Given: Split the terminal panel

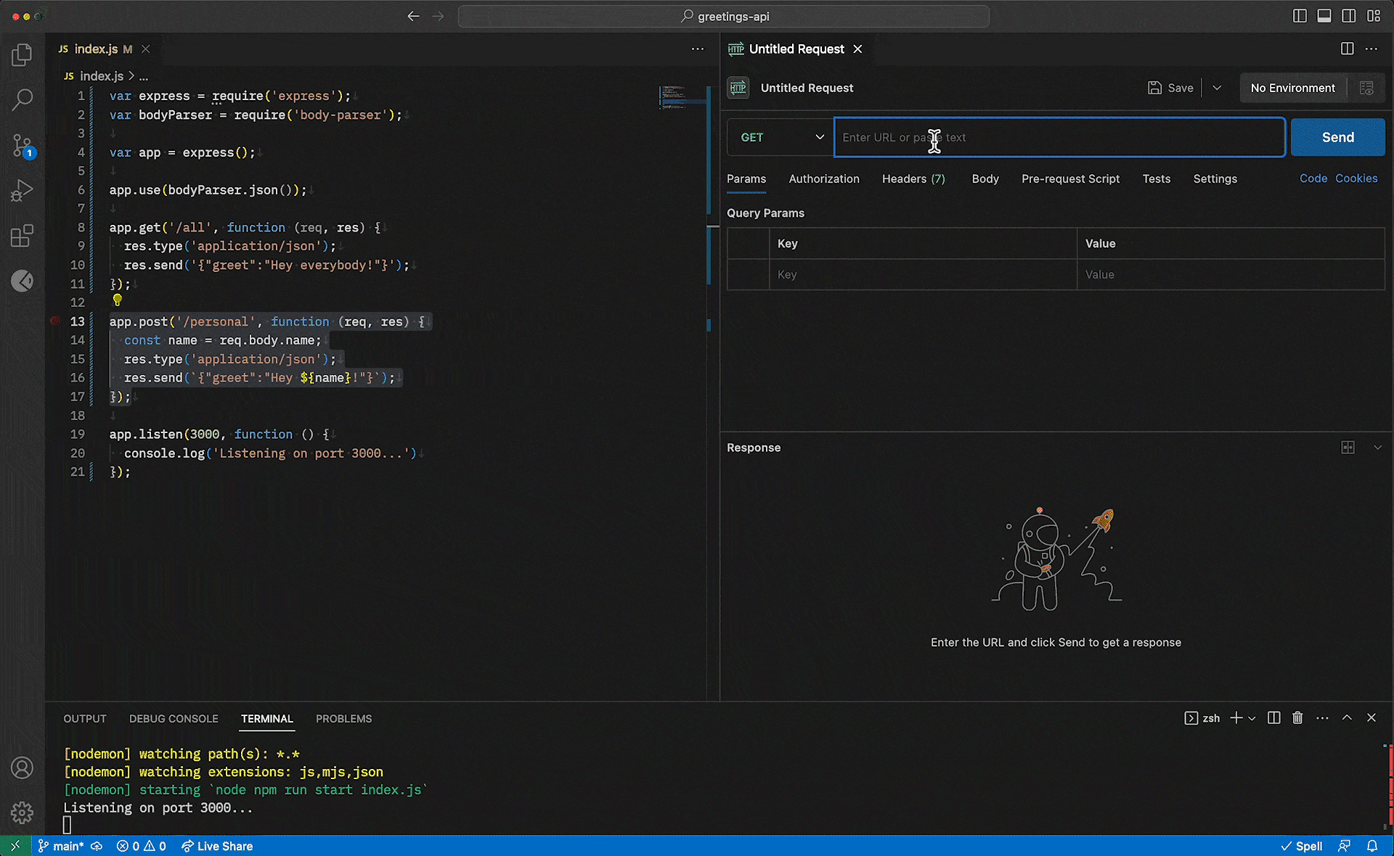Looking at the screenshot, I should coord(1273,718).
